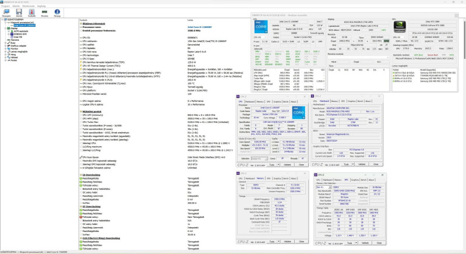Switch to Bench tab in CPU-Z CPU window

285,101
